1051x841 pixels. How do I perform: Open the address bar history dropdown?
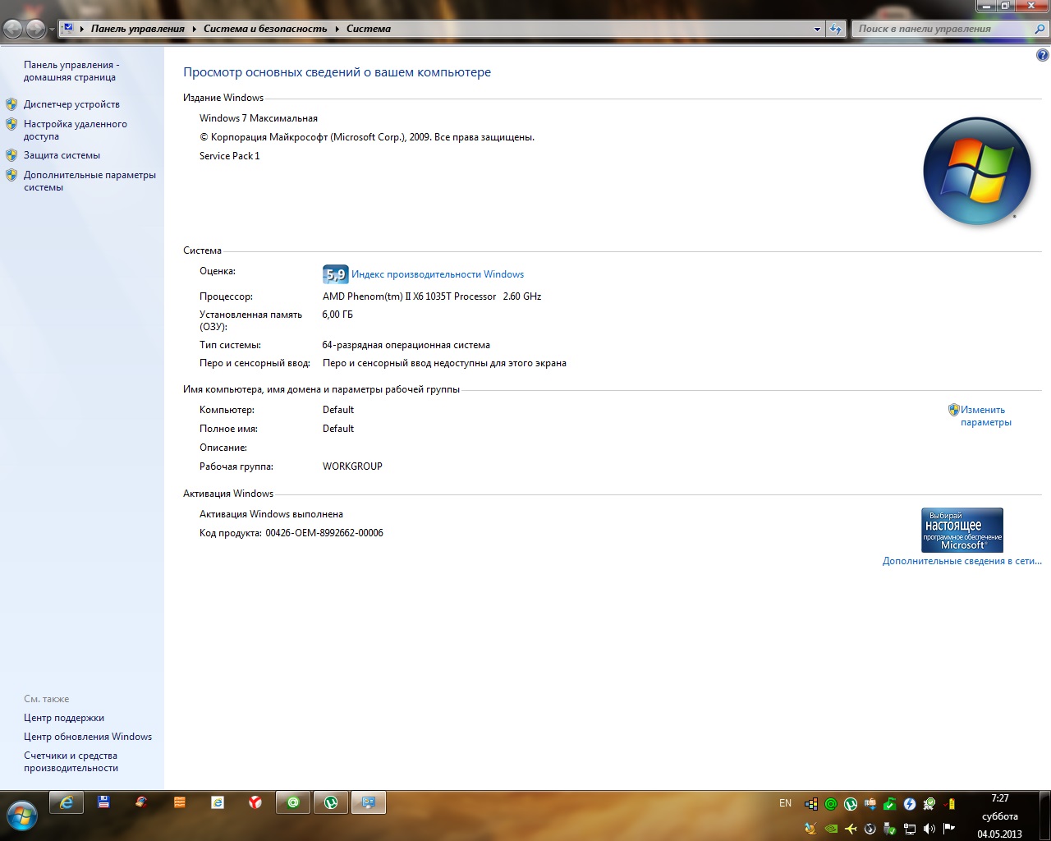tap(817, 29)
